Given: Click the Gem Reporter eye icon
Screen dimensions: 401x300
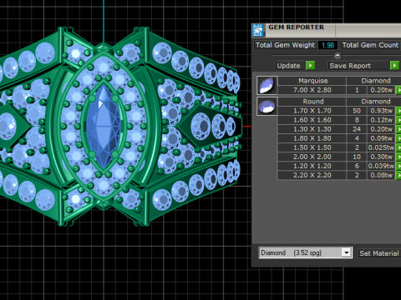Looking at the screenshot, I should 258,30.
